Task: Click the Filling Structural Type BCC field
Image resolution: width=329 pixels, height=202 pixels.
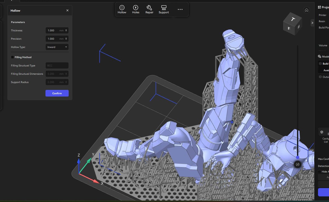Action: click(x=57, y=66)
